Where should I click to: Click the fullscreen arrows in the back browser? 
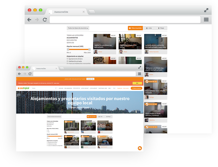(x=206, y=10)
